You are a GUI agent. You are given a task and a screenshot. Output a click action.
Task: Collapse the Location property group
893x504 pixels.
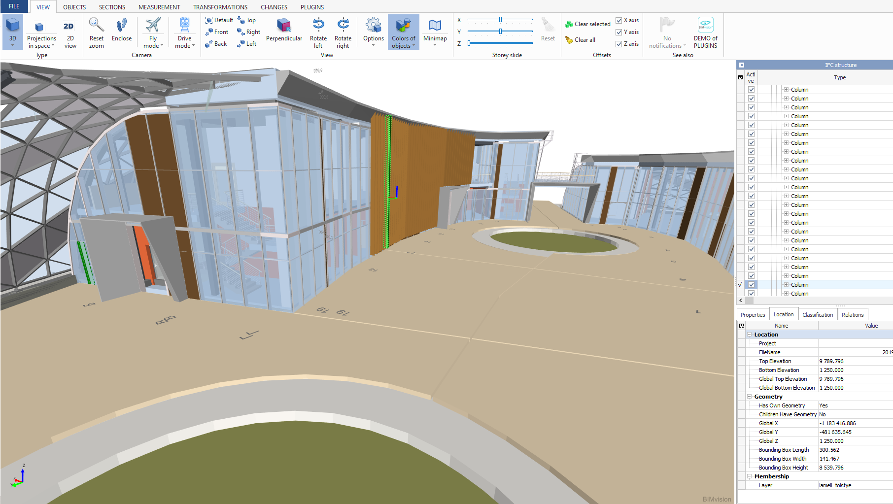750,335
